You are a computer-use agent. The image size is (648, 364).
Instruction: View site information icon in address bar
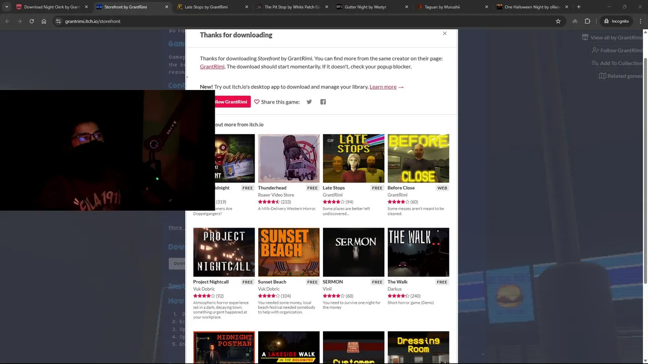[58, 21]
